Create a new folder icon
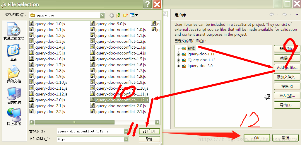The width and height of the screenshot is (301, 145). coord(126,15)
